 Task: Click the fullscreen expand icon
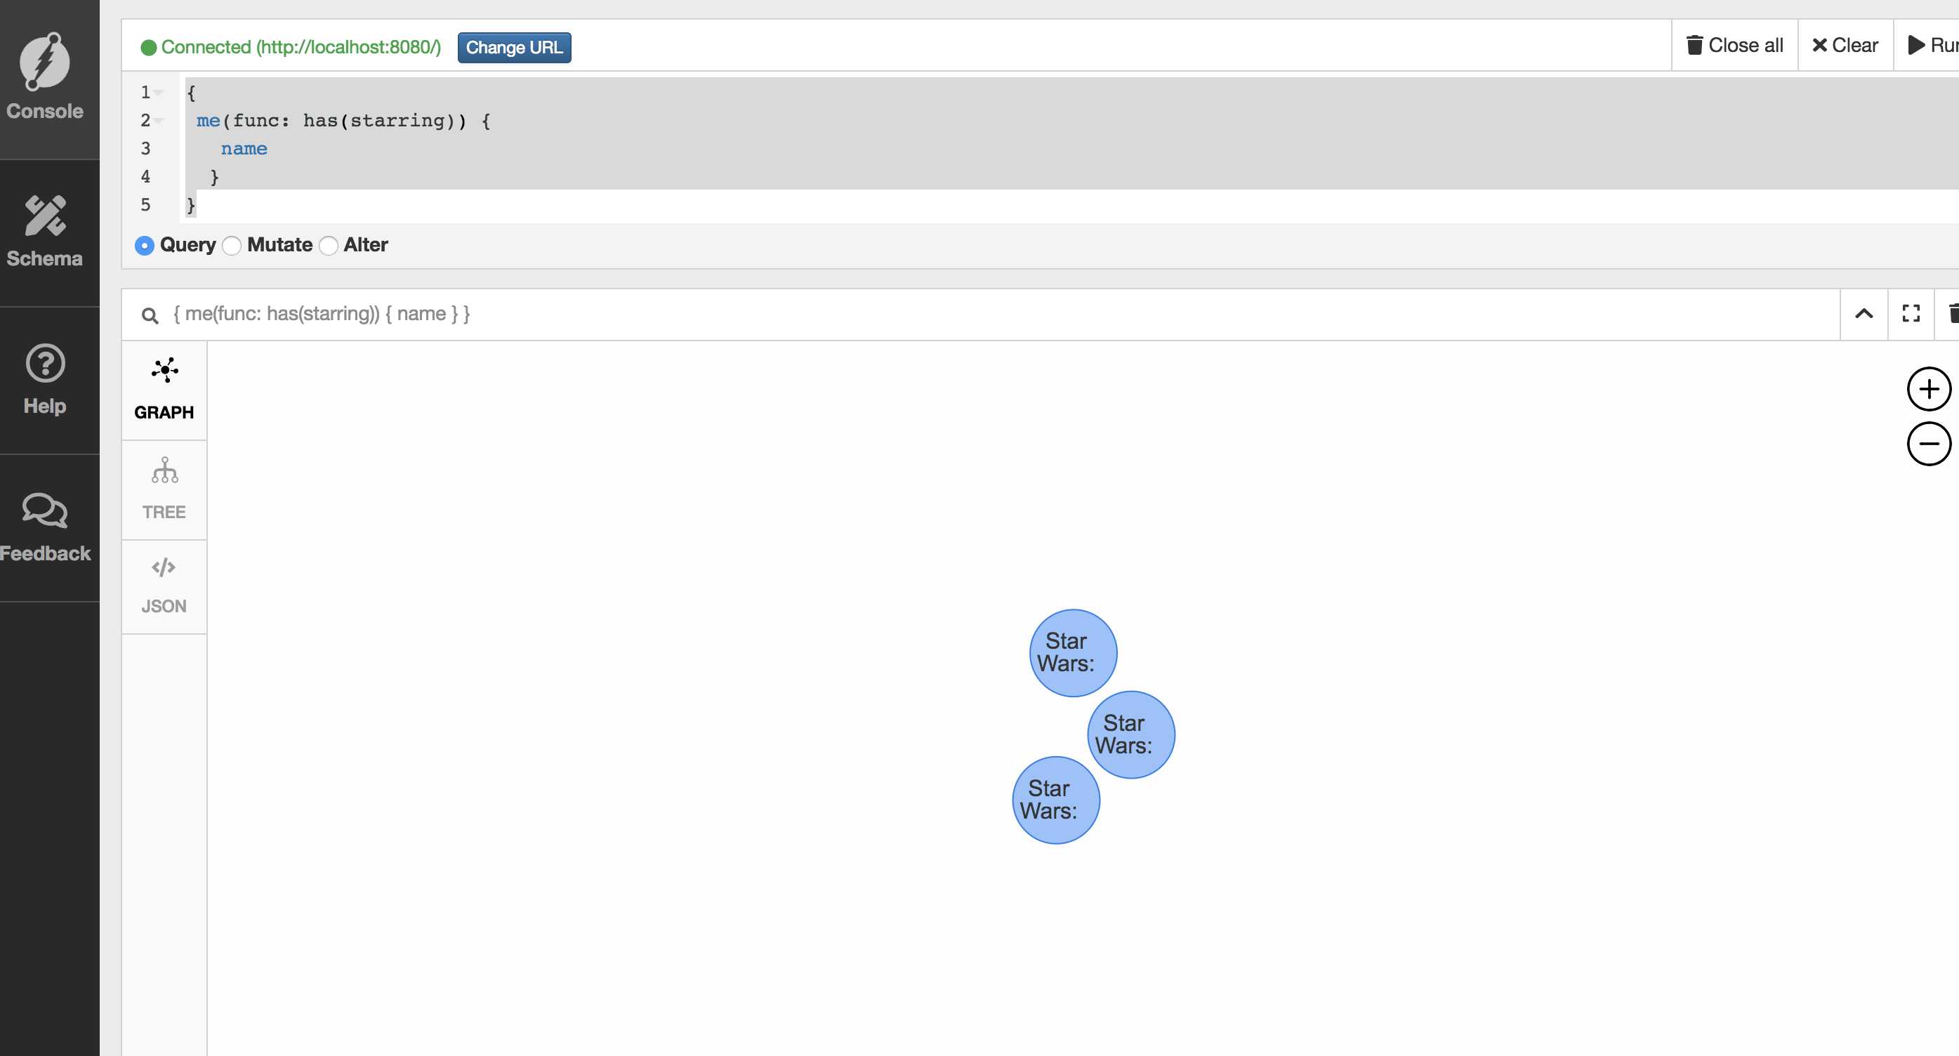click(x=1911, y=312)
